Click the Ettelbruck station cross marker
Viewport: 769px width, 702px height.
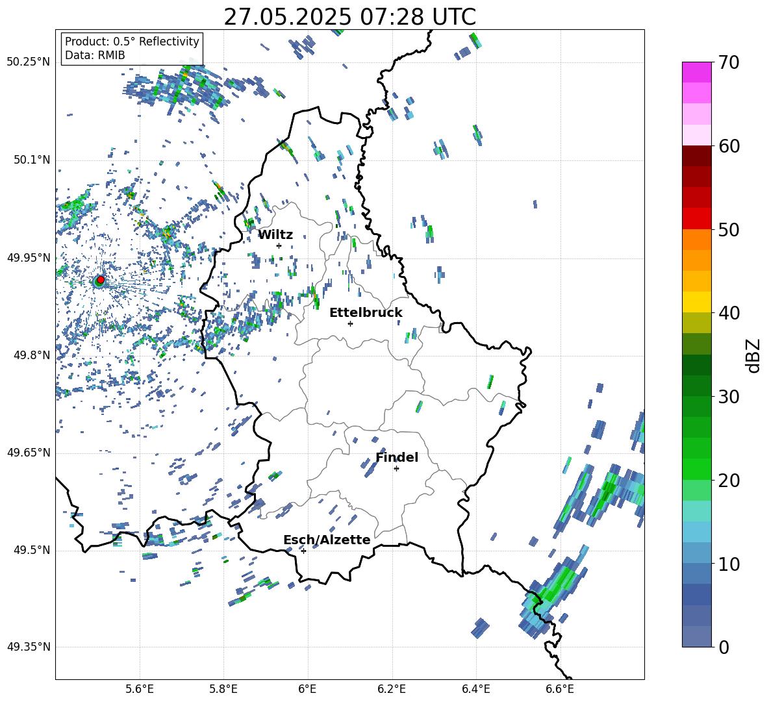click(350, 323)
